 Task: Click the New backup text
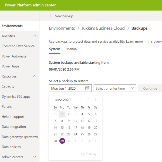[64, 16]
